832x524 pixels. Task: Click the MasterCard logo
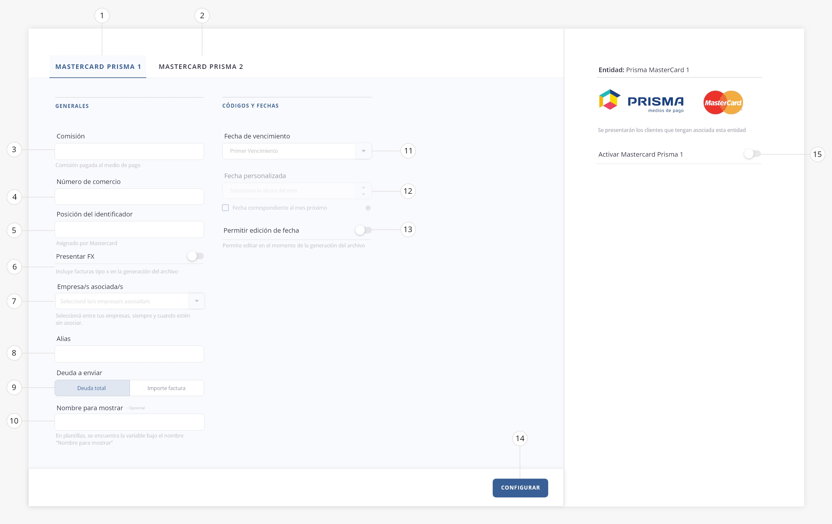tap(723, 102)
